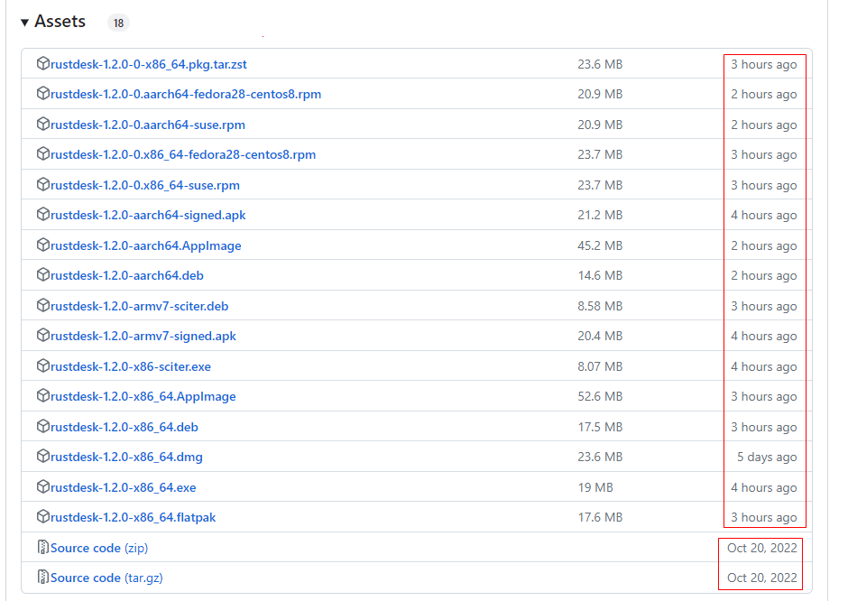
Task: Click the 18 assets count badge
Action: coord(117,23)
